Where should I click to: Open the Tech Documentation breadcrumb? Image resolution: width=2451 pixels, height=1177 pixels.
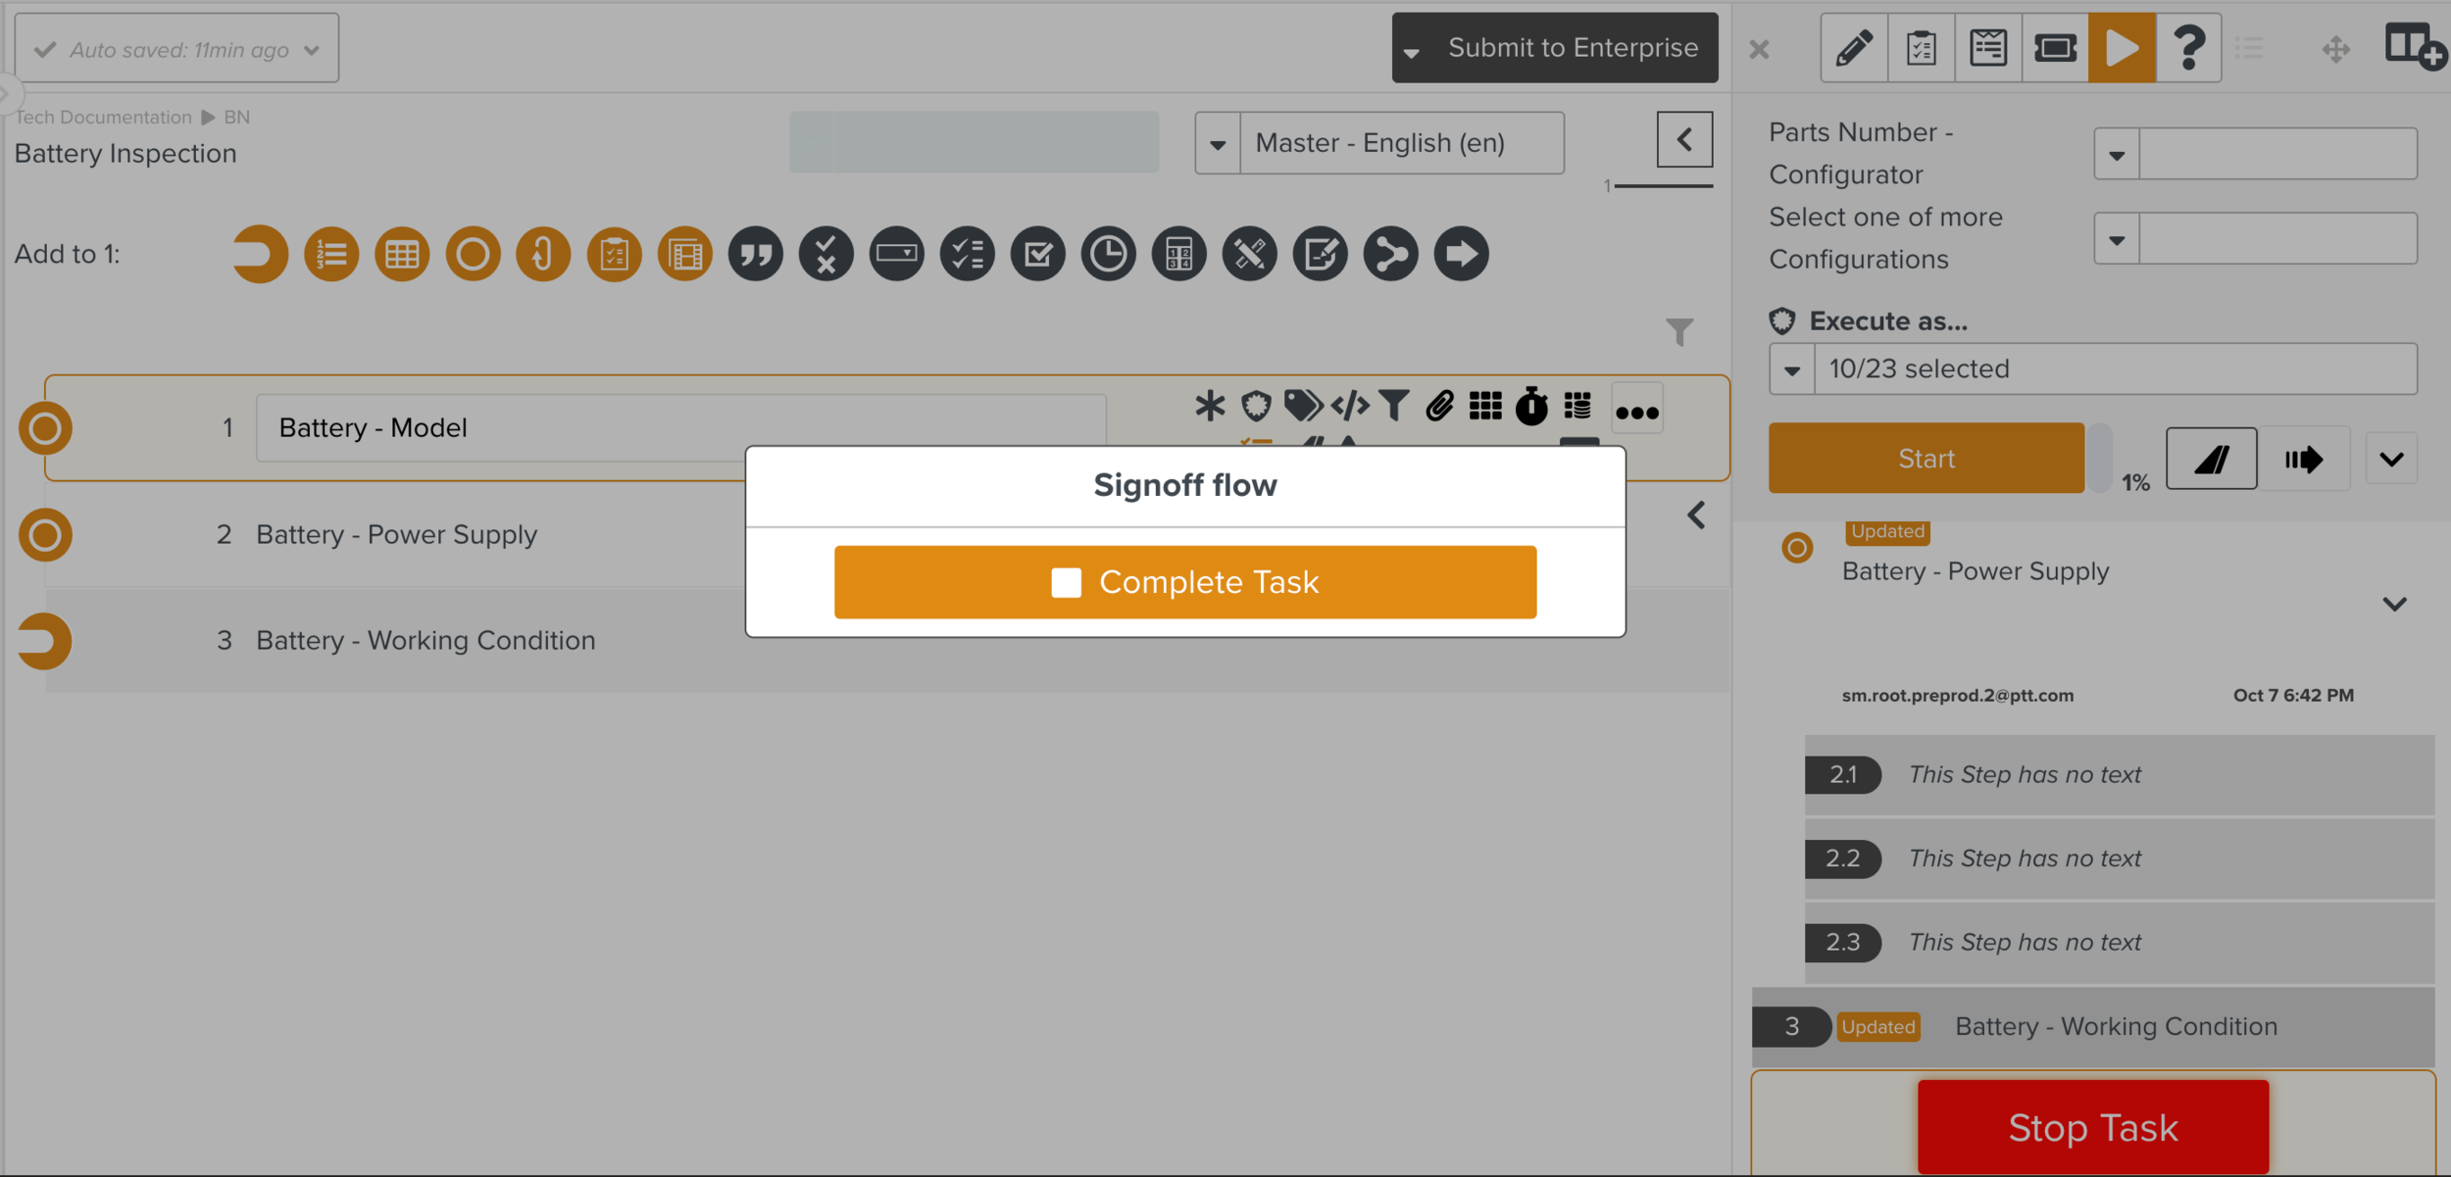(x=103, y=117)
